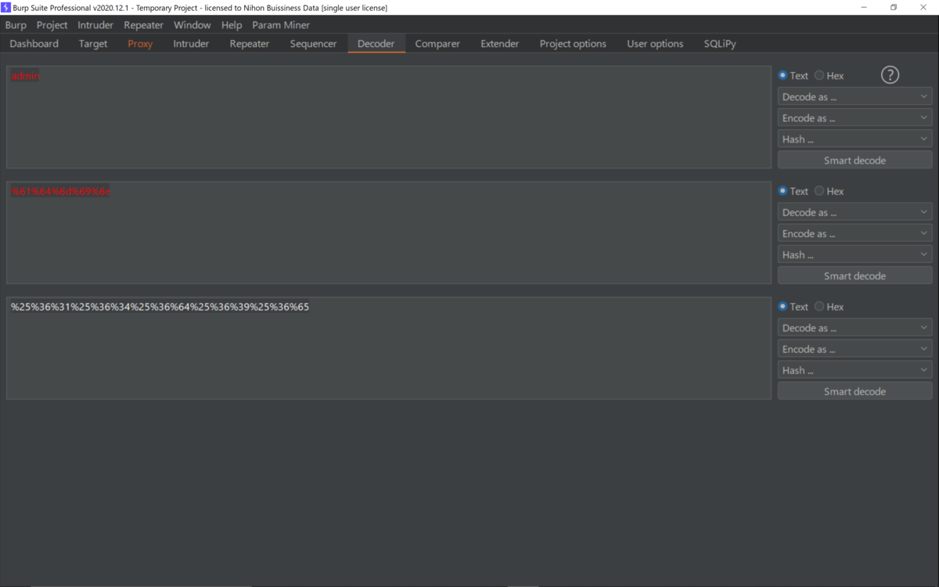Switch to the SQLiPy tab
The image size is (939, 587).
[720, 44]
